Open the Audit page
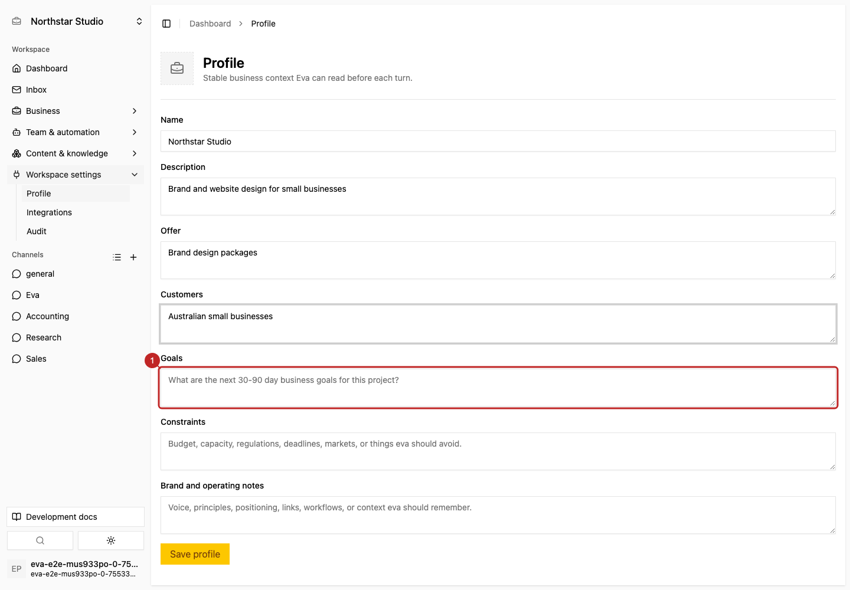The image size is (850, 590). [x=76, y=231]
